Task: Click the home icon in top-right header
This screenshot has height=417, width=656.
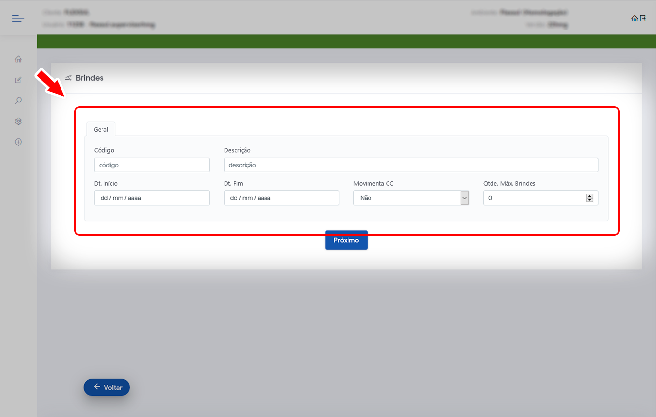Action: [x=634, y=19]
